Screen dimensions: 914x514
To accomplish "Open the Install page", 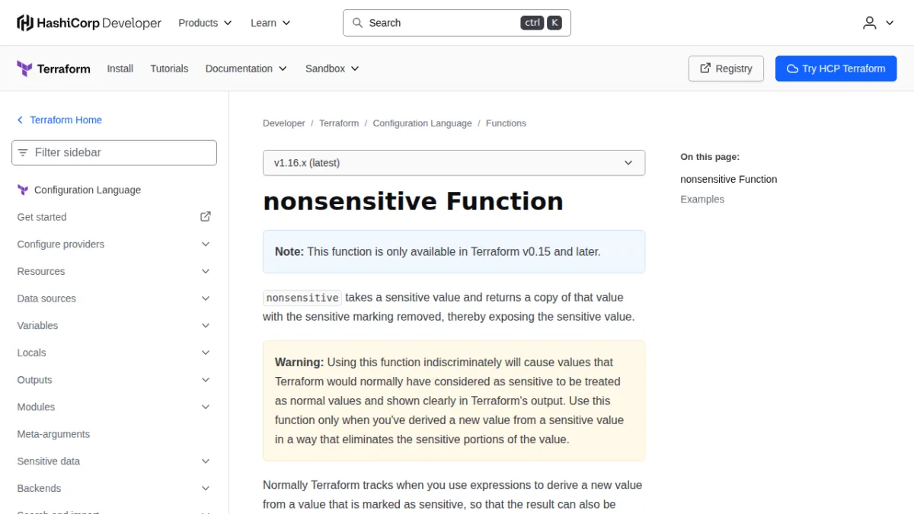I will (x=120, y=69).
